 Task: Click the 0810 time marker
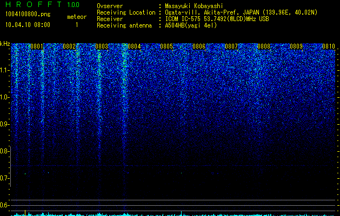329,46
